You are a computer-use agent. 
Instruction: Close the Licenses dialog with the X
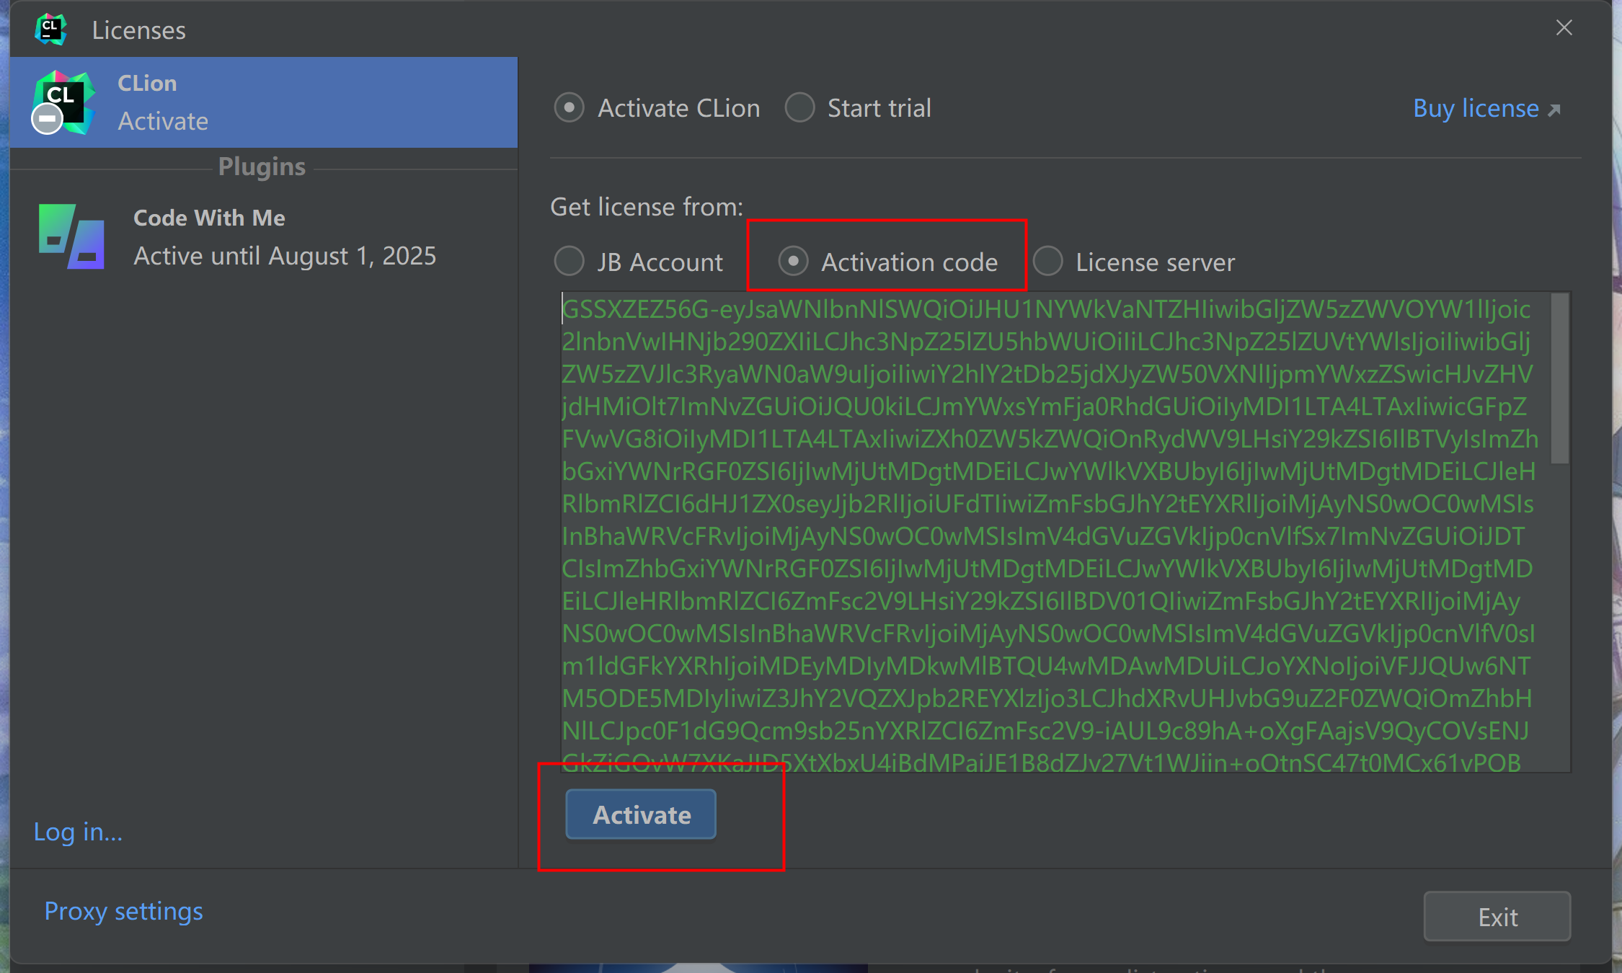[1564, 28]
